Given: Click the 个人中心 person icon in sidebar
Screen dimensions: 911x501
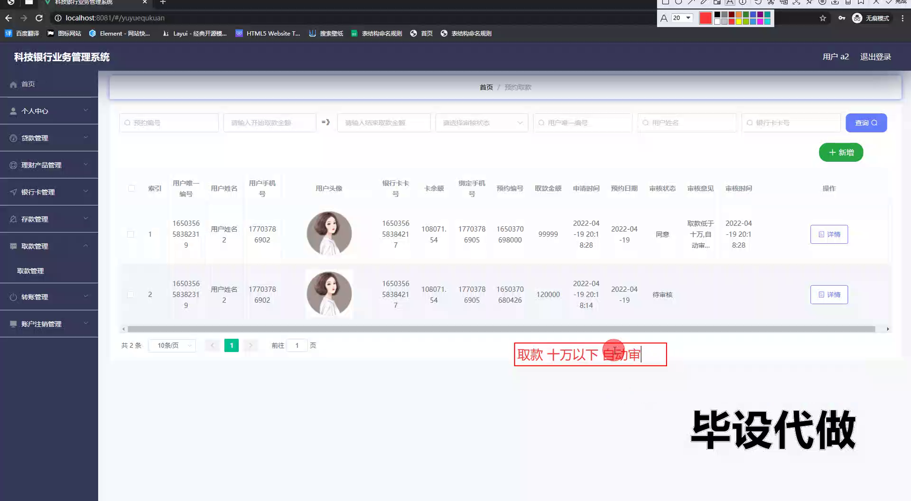Looking at the screenshot, I should pos(13,111).
